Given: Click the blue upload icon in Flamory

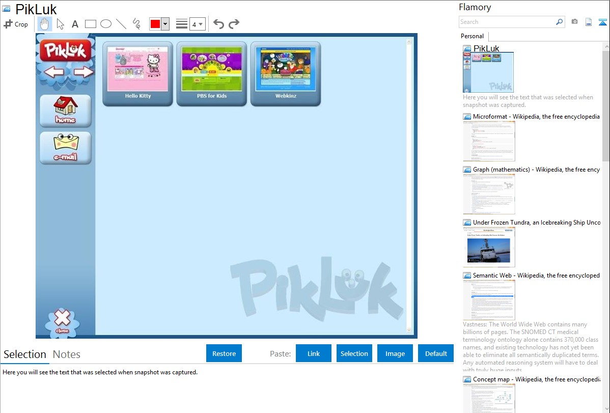Looking at the screenshot, I should pos(602,22).
